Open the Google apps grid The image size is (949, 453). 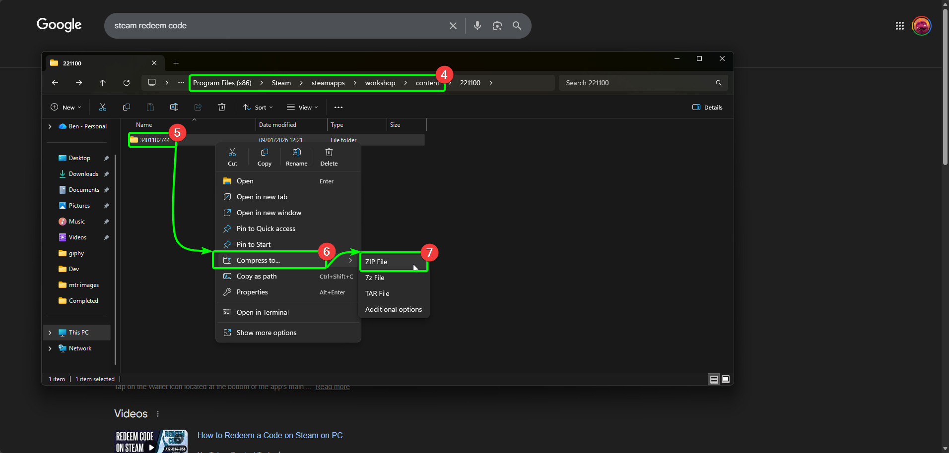coord(899,26)
